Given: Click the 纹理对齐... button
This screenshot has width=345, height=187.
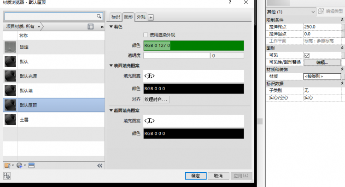Looking at the screenshot, I should pyautogui.click(x=157, y=99).
